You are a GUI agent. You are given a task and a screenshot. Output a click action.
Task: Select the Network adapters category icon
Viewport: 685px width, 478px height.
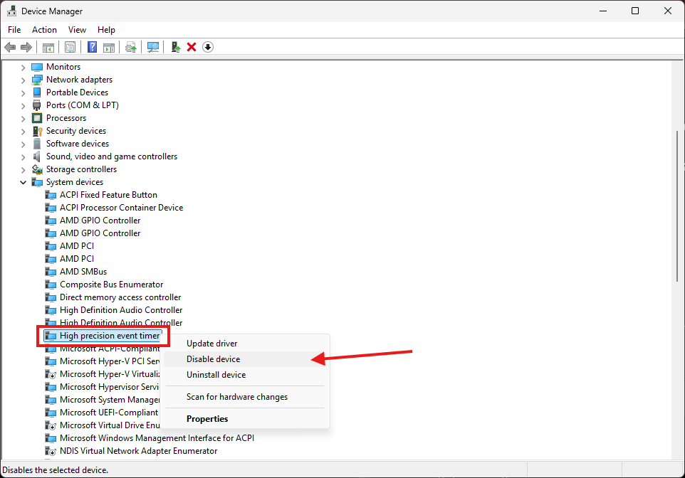tap(37, 80)
